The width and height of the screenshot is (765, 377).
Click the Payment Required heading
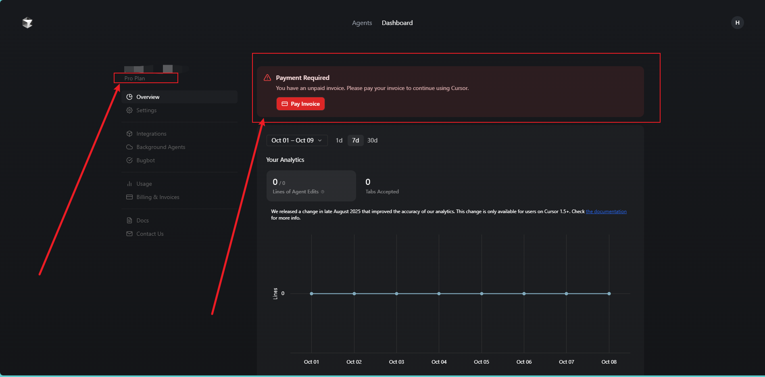click(x=302, y=77)
